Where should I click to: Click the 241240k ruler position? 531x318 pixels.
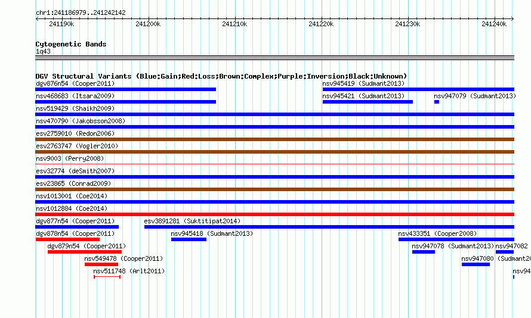(494, 24)
